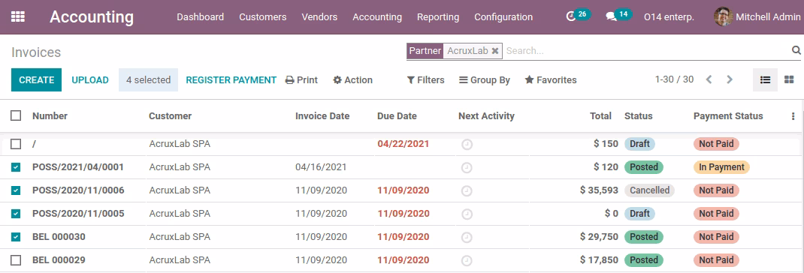
Task: Sort by Invoice Date column header
Action: coord(322,115)
